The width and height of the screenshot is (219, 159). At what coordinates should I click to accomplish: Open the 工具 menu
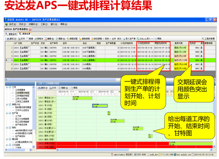coord(44,24)
